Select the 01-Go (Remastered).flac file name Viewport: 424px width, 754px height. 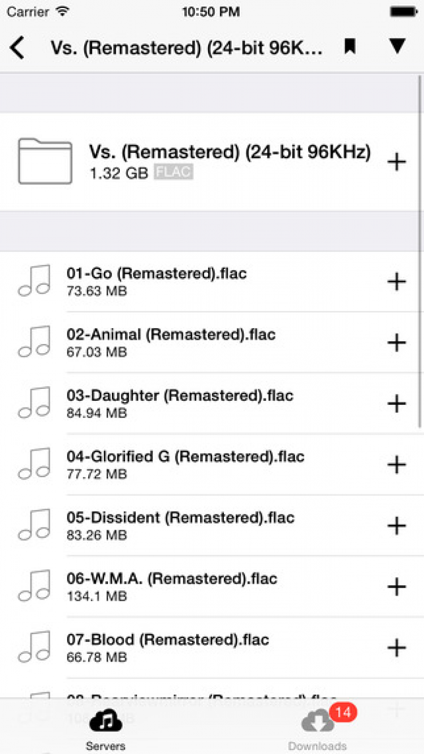[x=157, y=273]
